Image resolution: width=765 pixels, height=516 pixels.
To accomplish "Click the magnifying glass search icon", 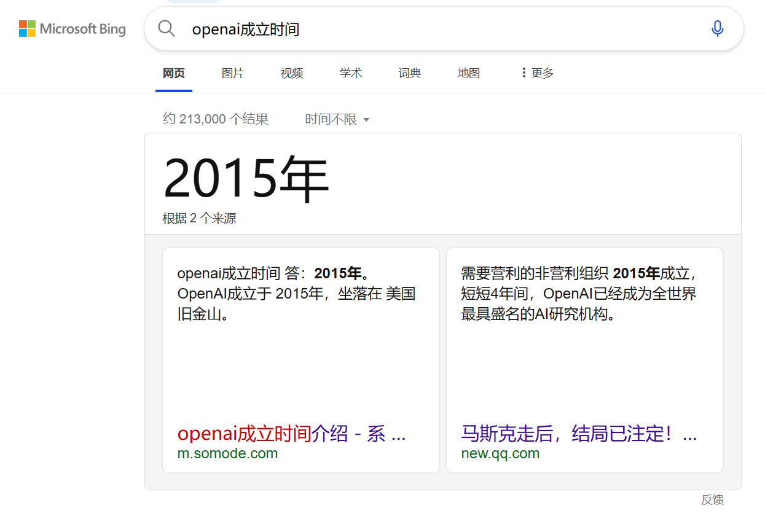I will click(166, 29).
